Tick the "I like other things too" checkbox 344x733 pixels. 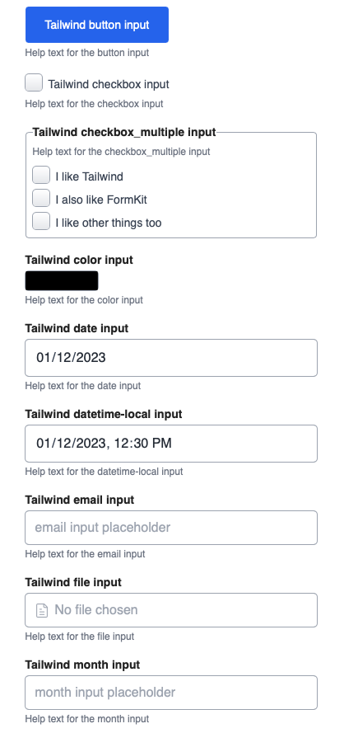41,221
